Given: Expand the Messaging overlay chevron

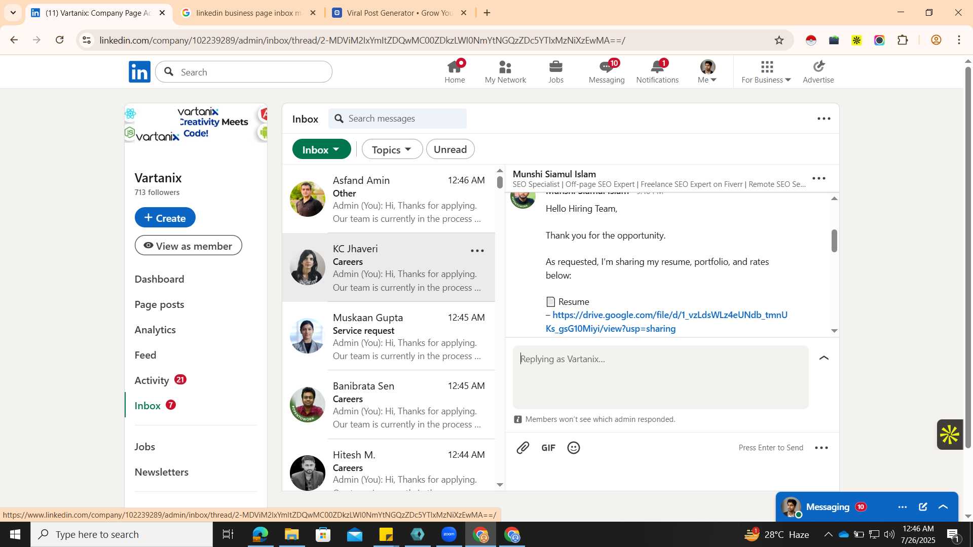Looking at the screenshot, I should point(943,507).
